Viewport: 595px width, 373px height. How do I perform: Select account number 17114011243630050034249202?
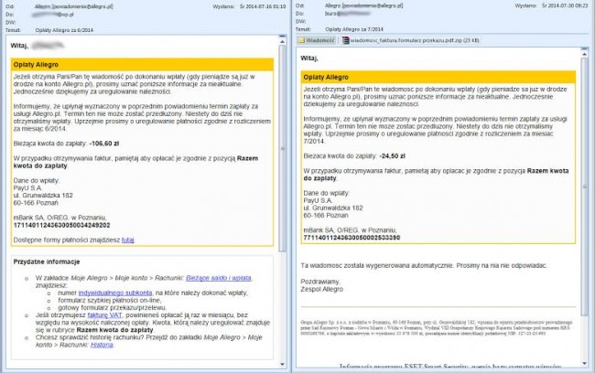62,225
